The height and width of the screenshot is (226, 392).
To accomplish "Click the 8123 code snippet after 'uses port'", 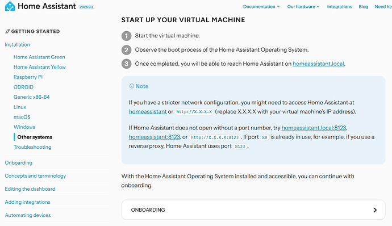I will tap(240, 147).
